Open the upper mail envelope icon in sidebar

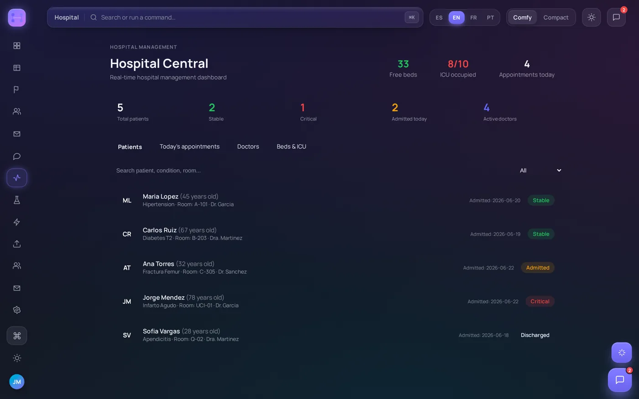(17, 134)
